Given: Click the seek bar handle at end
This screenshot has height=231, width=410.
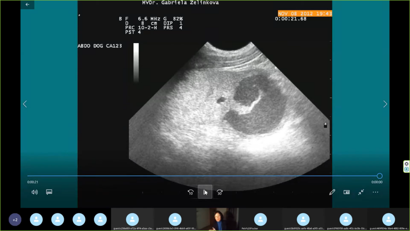Looking at the screenshot, I should 380,176.
